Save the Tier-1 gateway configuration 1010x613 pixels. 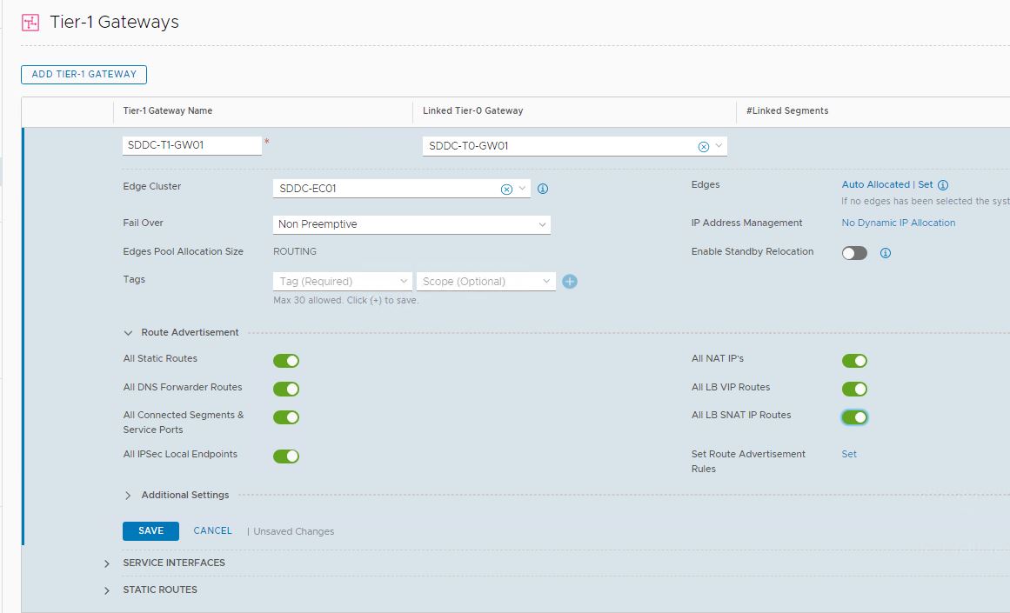150,531
